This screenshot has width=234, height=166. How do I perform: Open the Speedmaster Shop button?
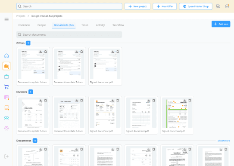click(196, 6)
